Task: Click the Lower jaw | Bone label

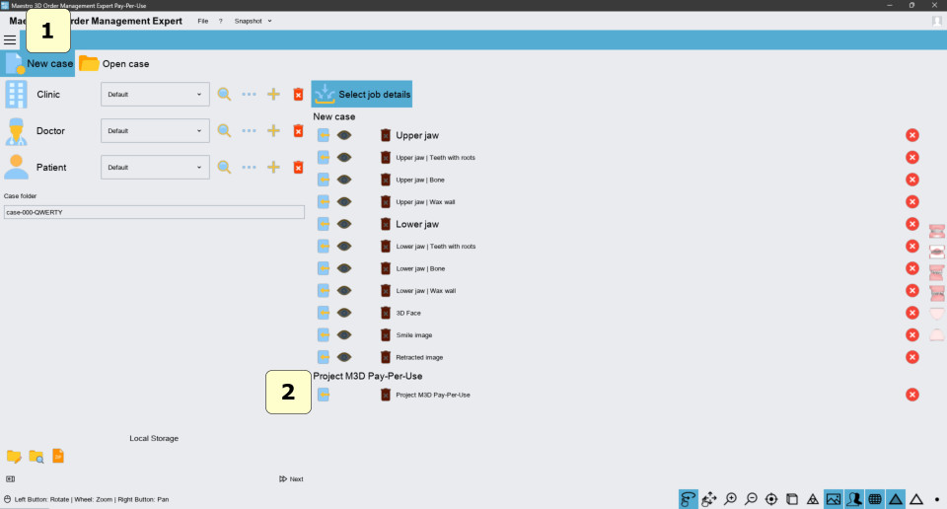Action: click(x=420, y=268)
